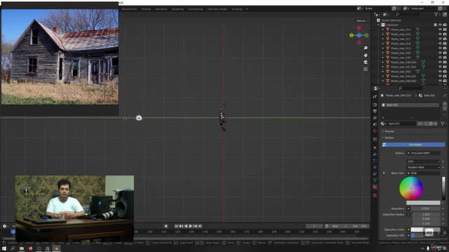This screenshot has width=449, height=252.
Task: Jump to end frame in timeline controls
Action: [200, 226]
